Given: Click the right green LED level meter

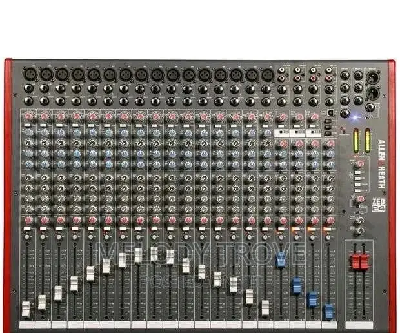Looking at the screenshot, I should (367, 141).
